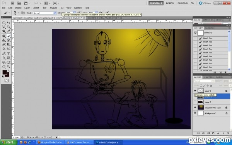This screenshot has height=145, width=232.
Task: Open the brush Mode dropdown showing Normal
Action: coord(44,13)
